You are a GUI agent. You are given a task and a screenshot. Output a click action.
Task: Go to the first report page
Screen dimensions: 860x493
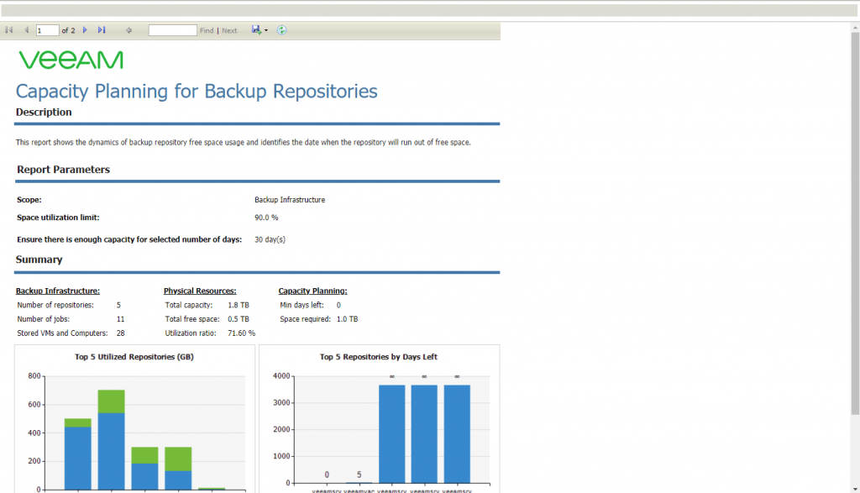pyautogui.click(x=8, y=30)
